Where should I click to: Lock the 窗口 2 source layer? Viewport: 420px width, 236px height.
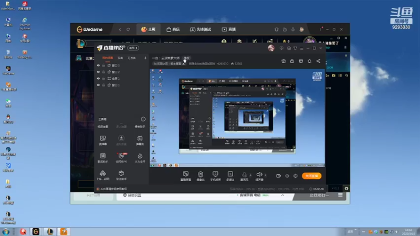tap(103, 72)
